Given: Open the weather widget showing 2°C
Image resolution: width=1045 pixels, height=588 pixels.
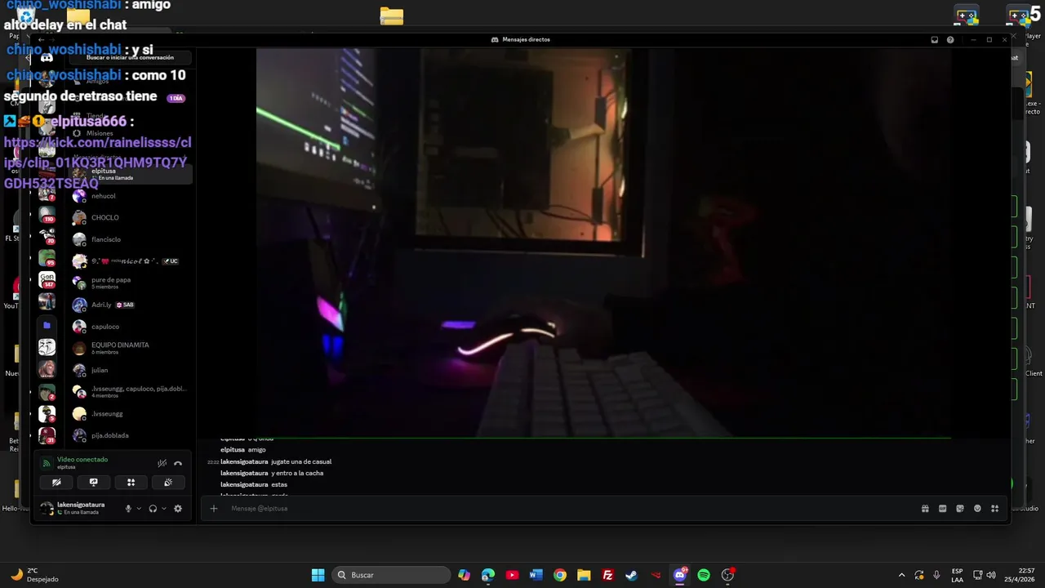Looking at the screenshot, I should point(34,575).
